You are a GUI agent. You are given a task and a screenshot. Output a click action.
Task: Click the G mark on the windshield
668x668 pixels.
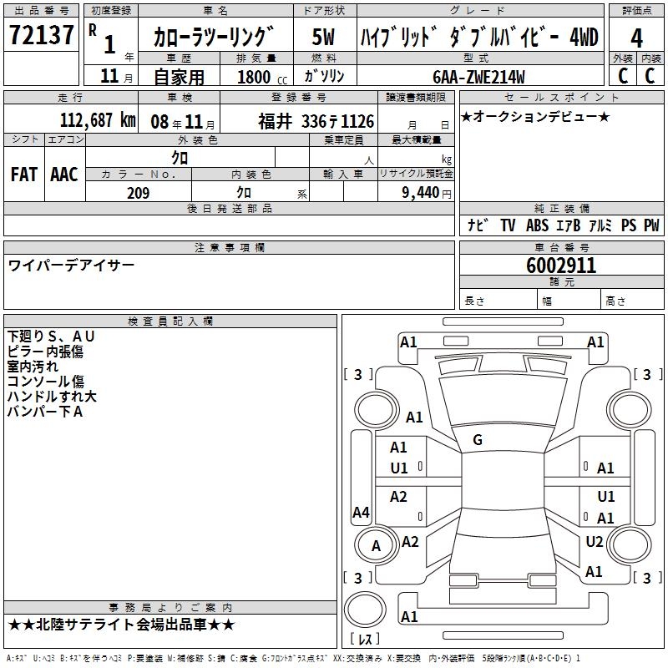pos(478,439)
